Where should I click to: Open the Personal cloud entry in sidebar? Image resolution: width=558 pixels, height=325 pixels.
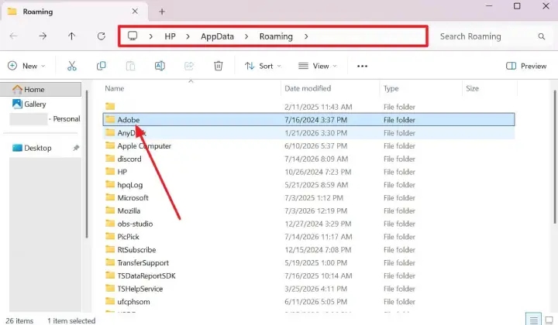tap(44, 118)
